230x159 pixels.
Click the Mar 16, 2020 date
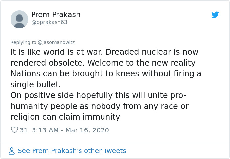[87, 130]
